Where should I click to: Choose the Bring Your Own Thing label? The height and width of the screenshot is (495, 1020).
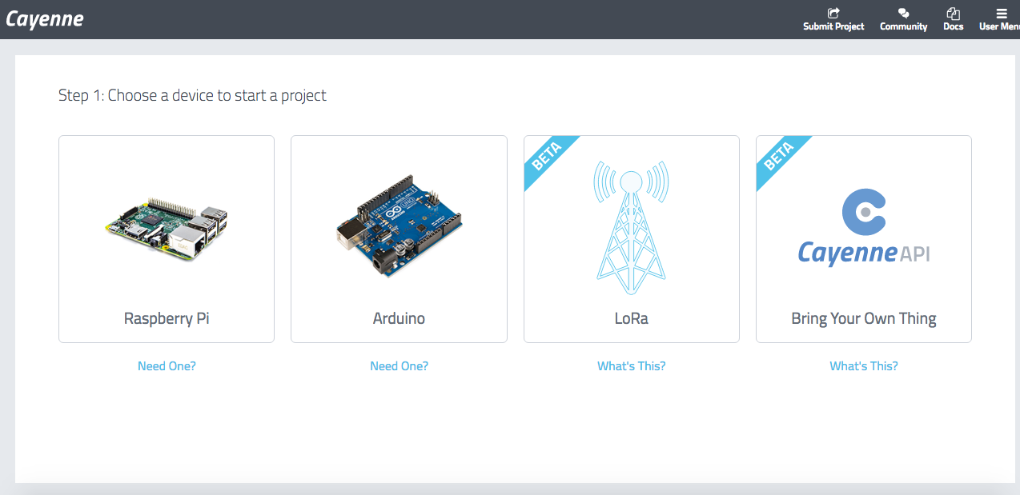[863, 318]
